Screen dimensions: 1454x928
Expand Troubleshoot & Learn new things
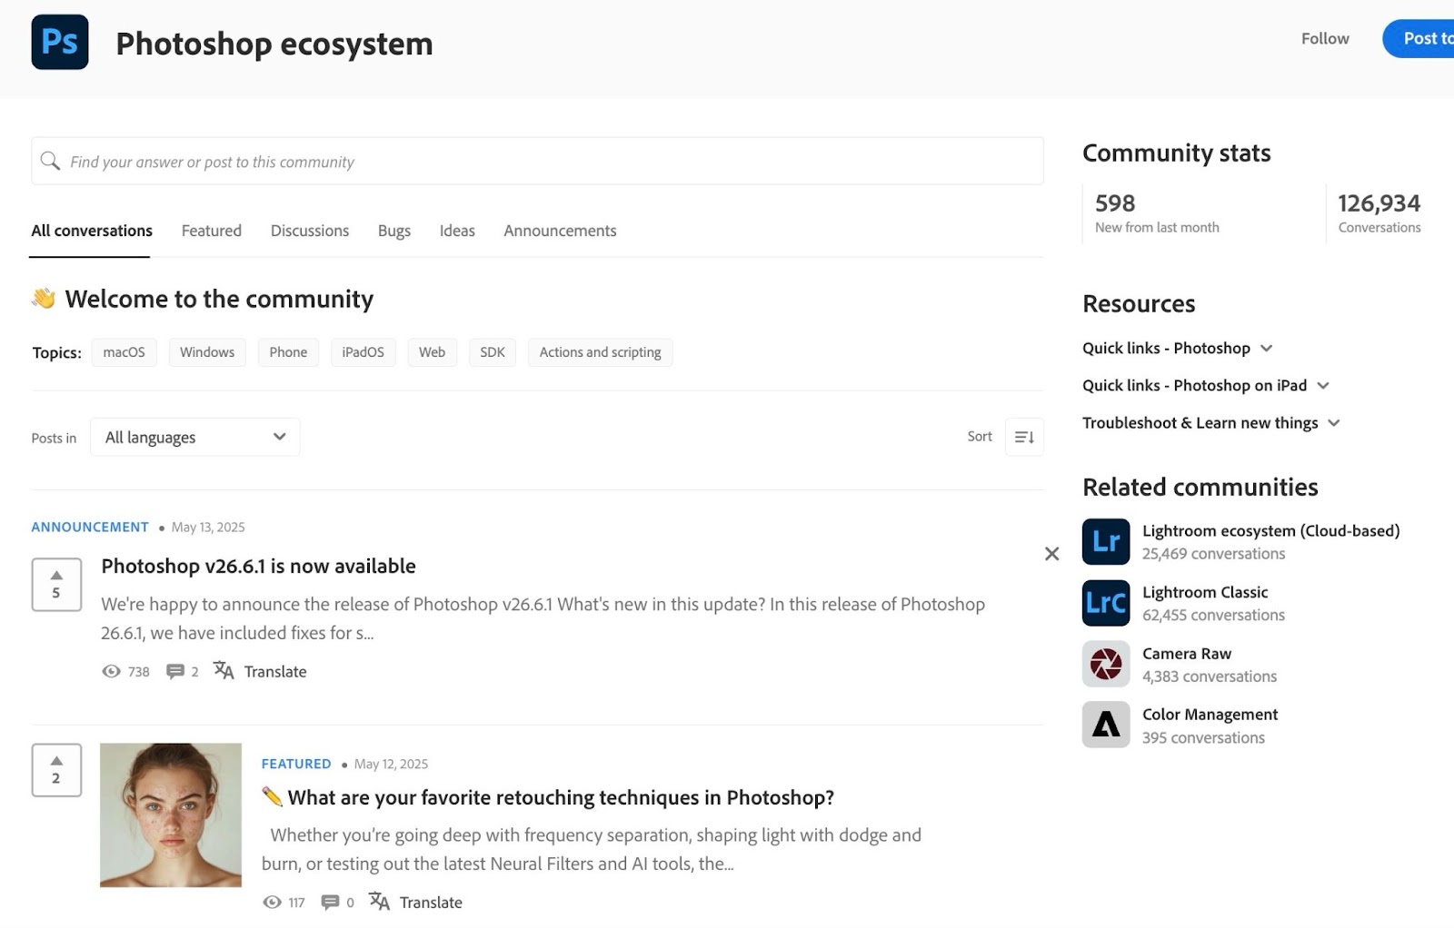coord(1211,422)
